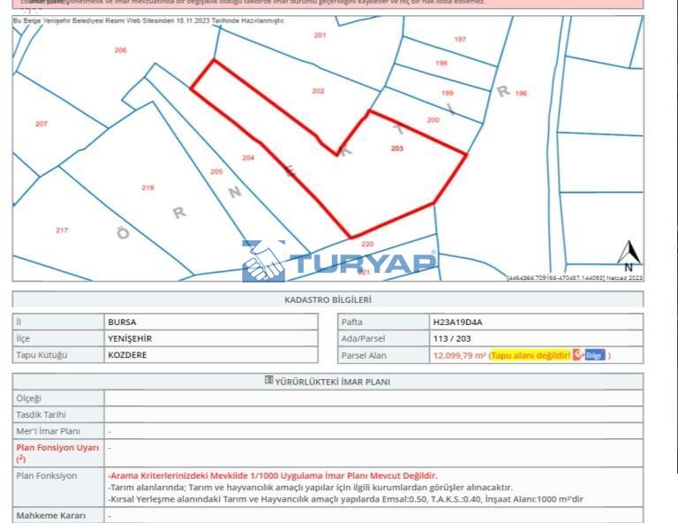The width and height of the screenshot is (678, 523).
Task: Click the Ada/Parsel value 113 / 203
Action: [453, 338]
